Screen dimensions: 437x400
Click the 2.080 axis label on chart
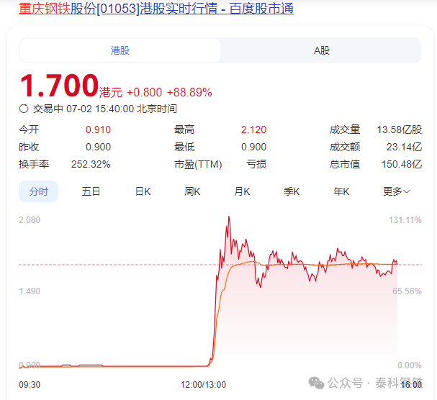point(30,220)
